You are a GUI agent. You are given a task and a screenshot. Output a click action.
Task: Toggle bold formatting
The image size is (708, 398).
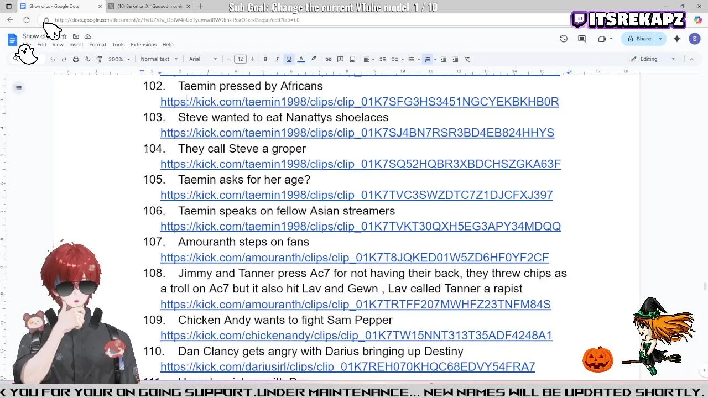[265, 59]
